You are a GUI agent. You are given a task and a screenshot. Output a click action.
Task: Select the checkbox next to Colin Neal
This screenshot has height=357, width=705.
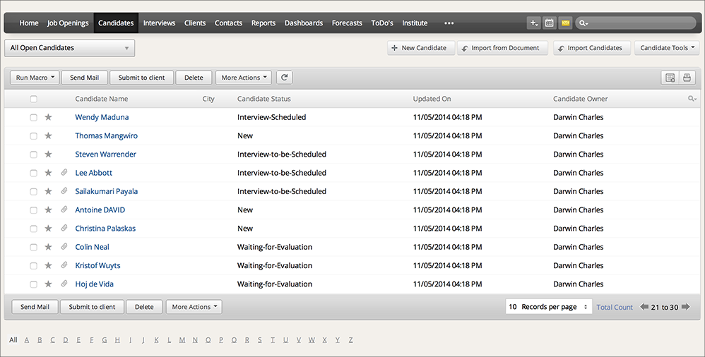tap(33, 247)
